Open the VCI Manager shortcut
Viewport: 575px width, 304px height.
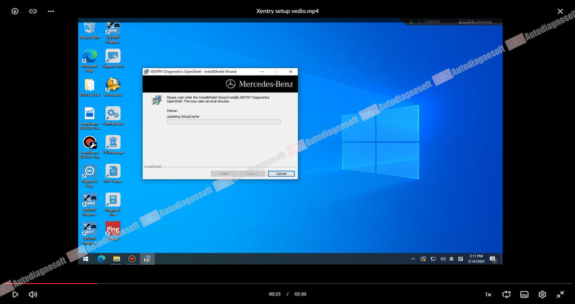click(x=113, y=145)
